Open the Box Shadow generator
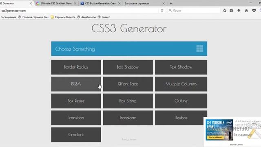This screenshot has width=261, height=147. coord(128,67)
